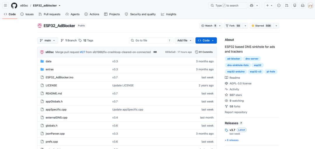Image resolution: width=315 pixels, height=149 pixels.
Task: Click the ad-blocker topic tag
Action: click(233, 59)
